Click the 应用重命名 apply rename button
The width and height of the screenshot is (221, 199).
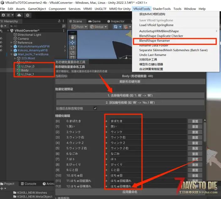pyautogui.click(x=129, y=192)
